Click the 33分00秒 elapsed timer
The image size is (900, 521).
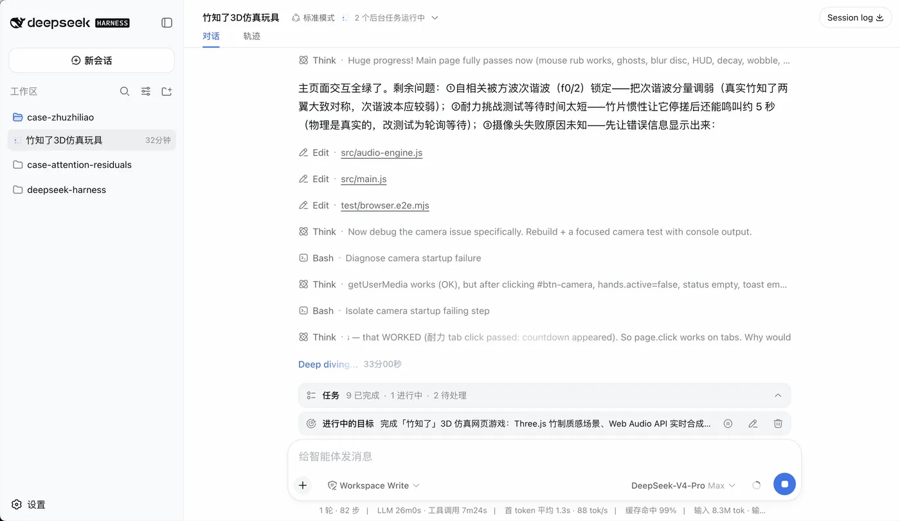coord(382,364)
